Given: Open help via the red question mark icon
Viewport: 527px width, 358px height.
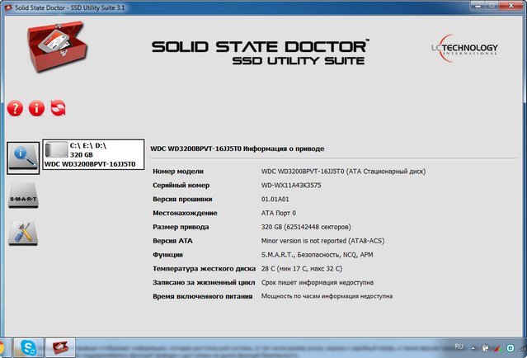Looking at the screenshot, I should 15,108.
